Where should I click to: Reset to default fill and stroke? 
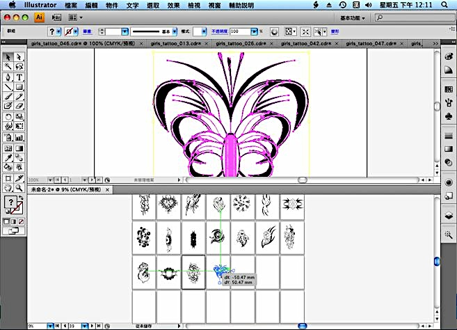[x=7, y=212]
